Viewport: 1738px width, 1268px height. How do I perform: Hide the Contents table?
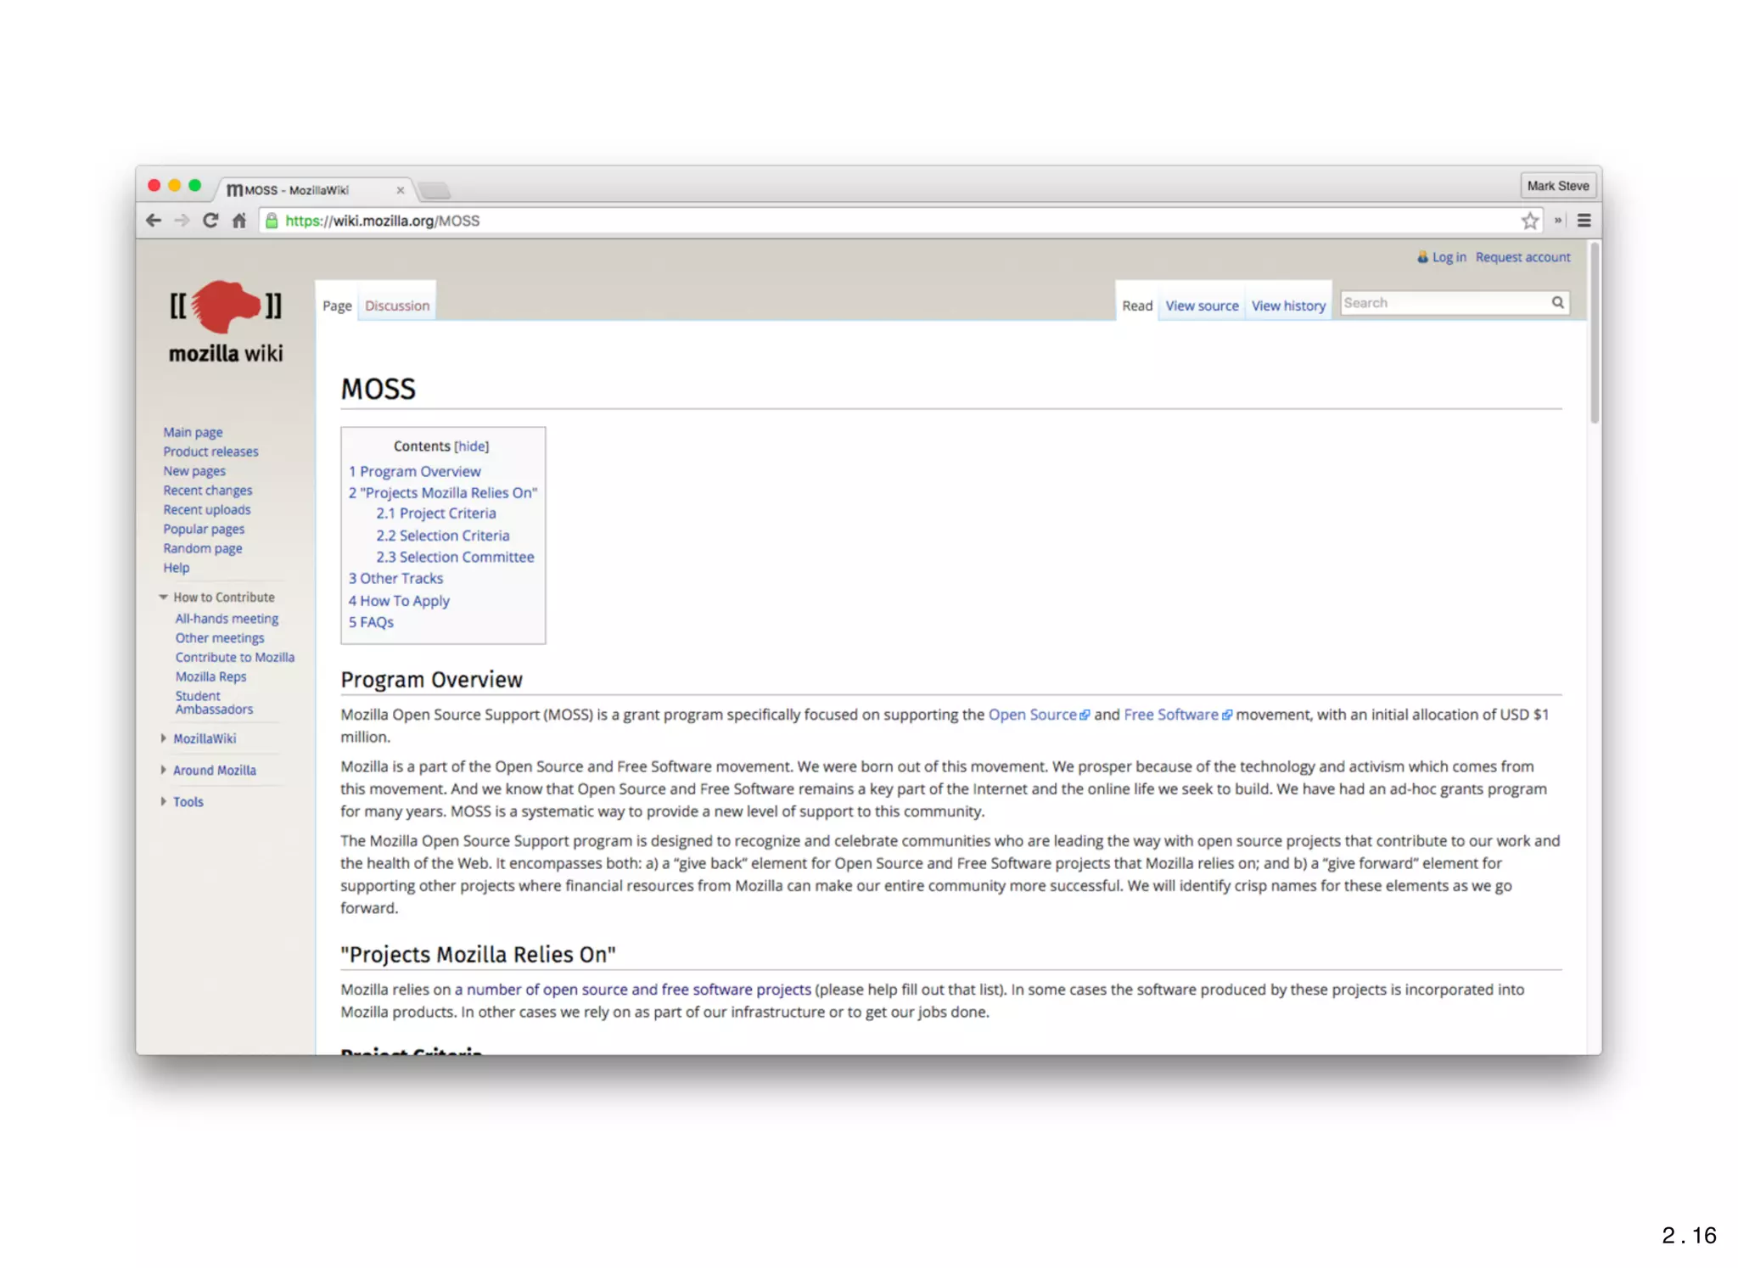(471, 446)
